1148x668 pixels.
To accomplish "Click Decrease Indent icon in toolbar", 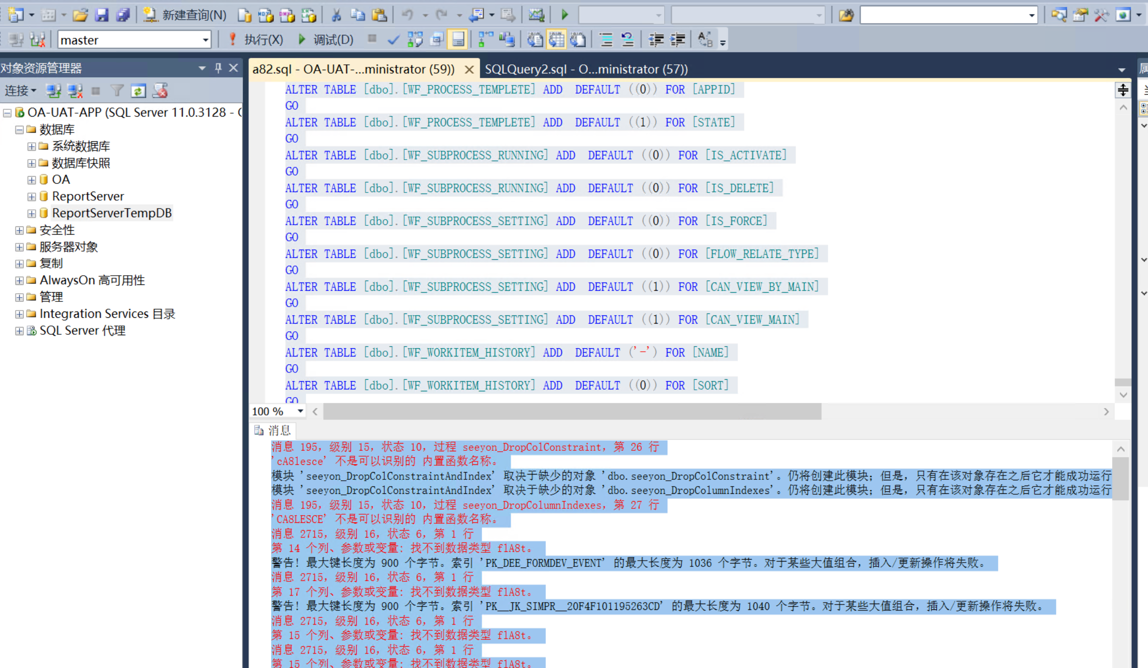I will (656, 40).
